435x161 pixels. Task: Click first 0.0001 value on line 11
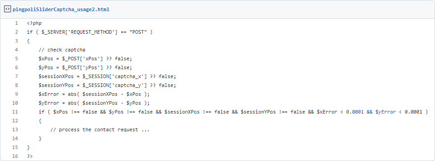pyautogui.click(x=355, y=112)
